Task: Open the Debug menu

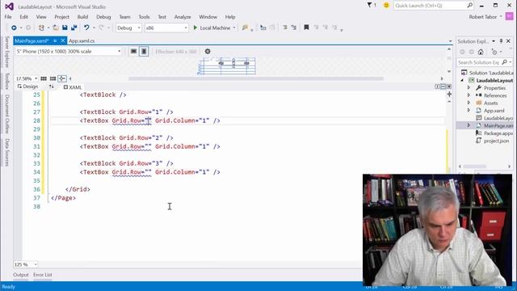Action: (103, 17)
